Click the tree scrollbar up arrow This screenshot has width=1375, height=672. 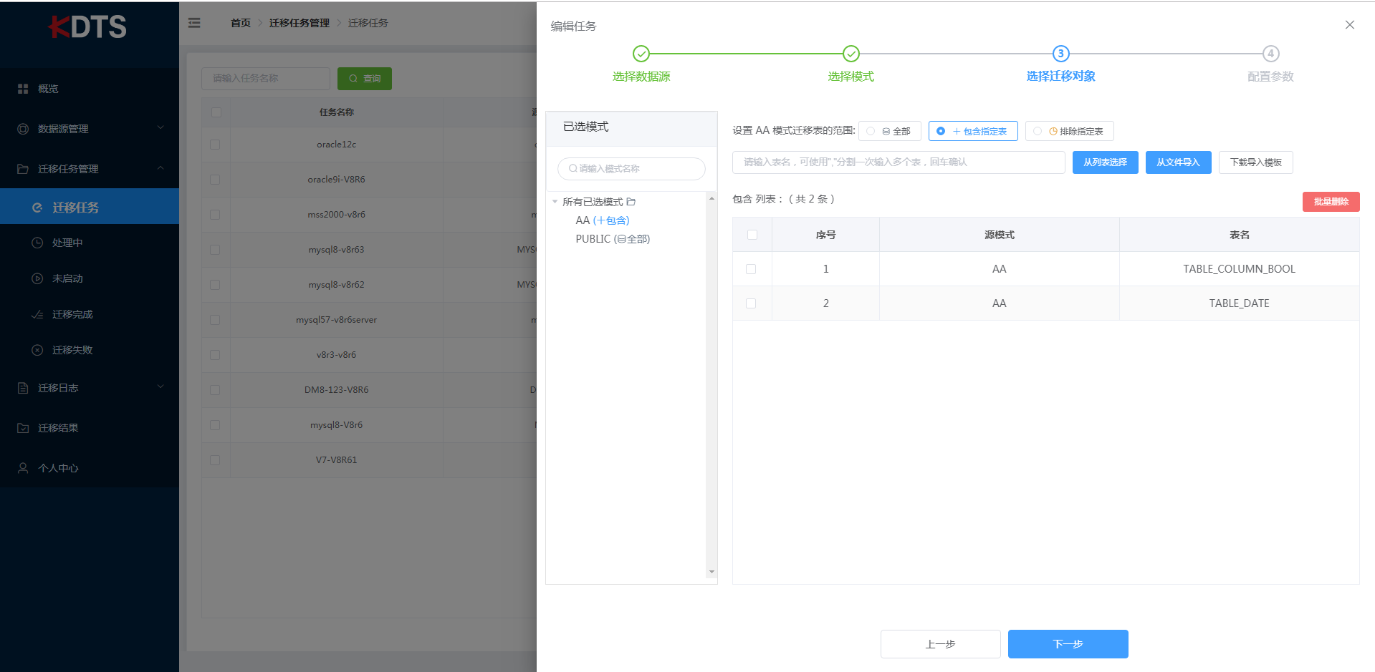click(x=712, y=198)
